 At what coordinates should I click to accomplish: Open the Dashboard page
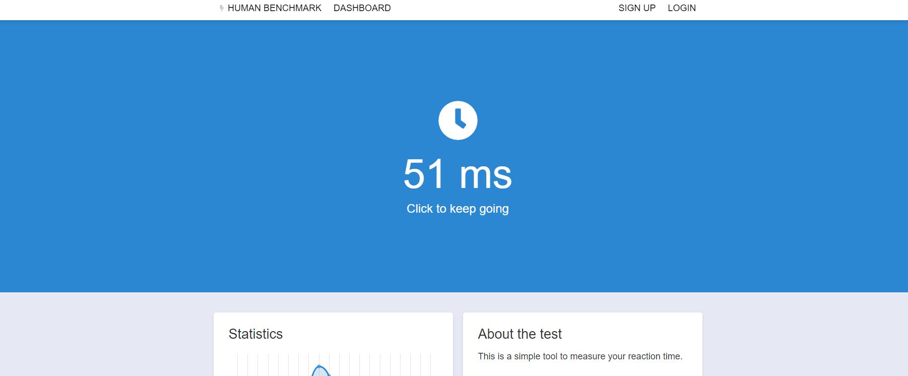point(362,8)
